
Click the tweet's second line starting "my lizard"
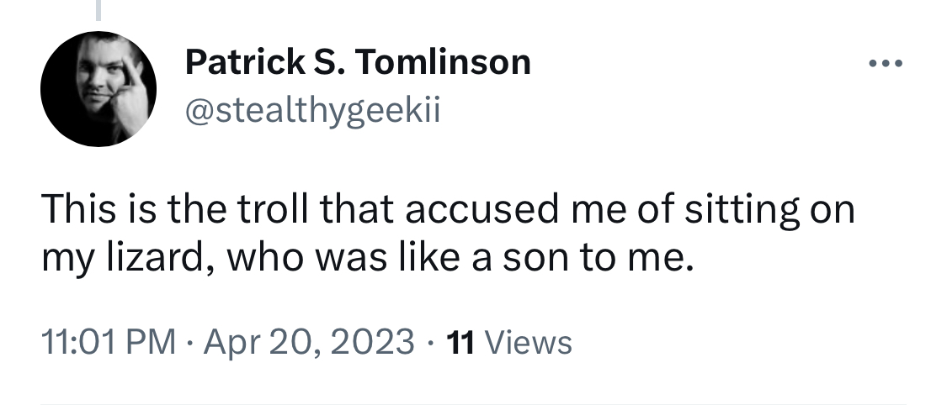[367, 259]
